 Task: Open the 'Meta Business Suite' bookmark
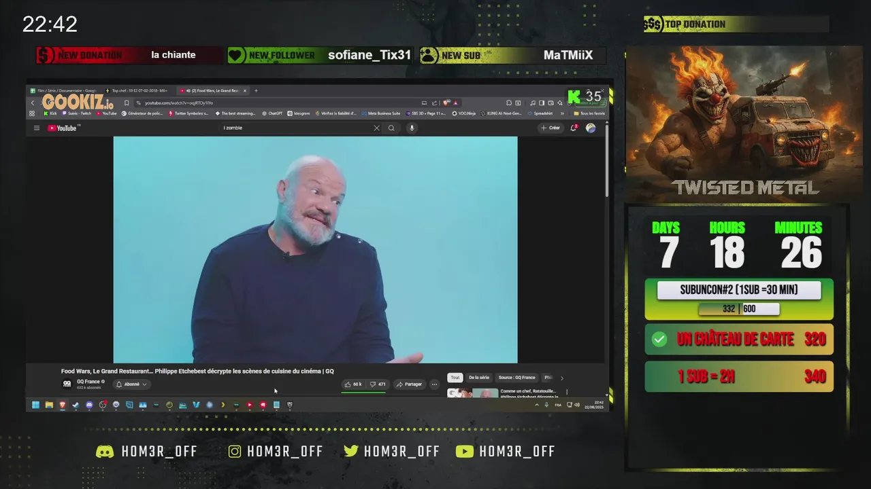coord(381,113)
